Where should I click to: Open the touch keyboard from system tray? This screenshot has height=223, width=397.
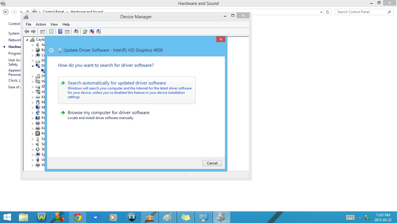pyautogui.click(x=350, y=217)
